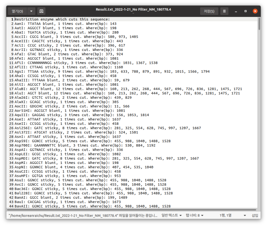The height and width of the screenshot is (226, 267).
Task: Click the Bal228I: GGNCC line
Action: (x=94, y=193)
